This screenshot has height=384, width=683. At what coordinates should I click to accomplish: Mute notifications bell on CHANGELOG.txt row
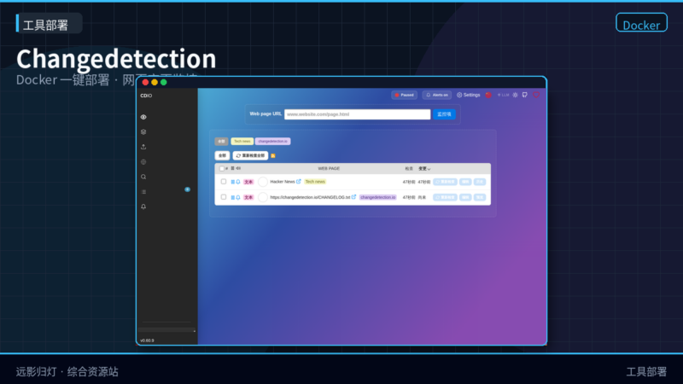(x=238, y=198)
